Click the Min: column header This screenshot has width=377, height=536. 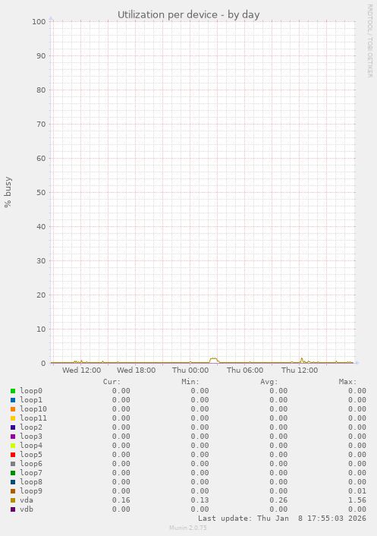190,382
